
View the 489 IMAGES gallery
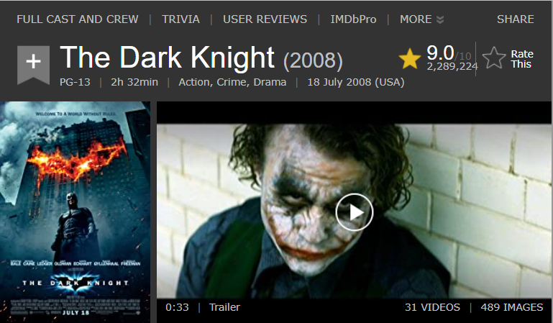(512, 307)
